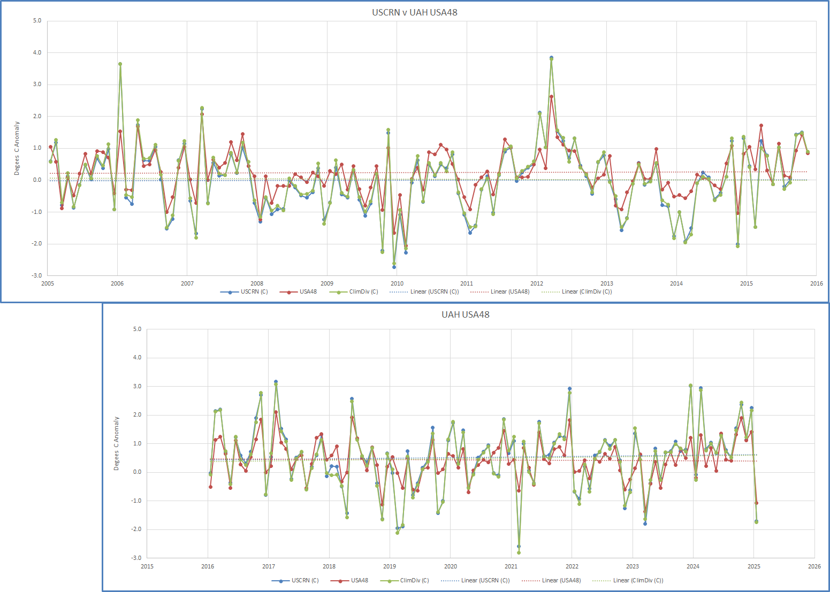Select the "UAH USA48" title of the 2015–2026 chart
Viewport: 830px width, 592px height.
[x=465, y=314]
